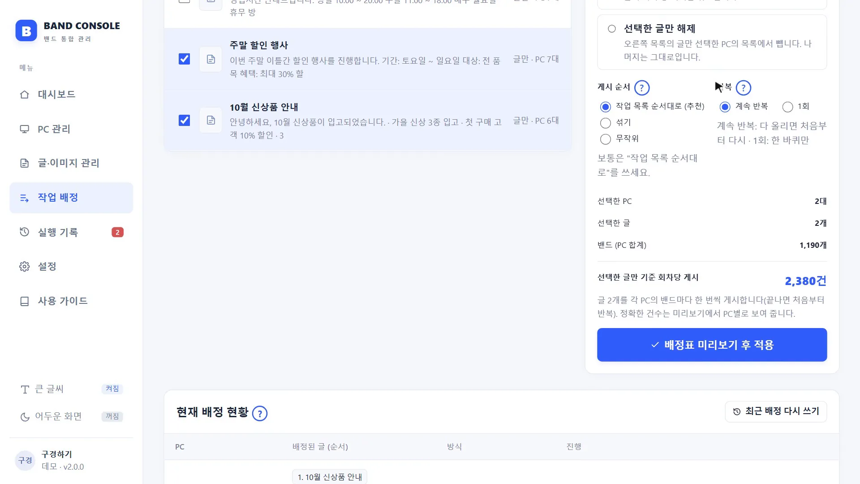This screenshot has height=484, width=860.
Task: Click the Band Console B logo
Action: (26, 31)
